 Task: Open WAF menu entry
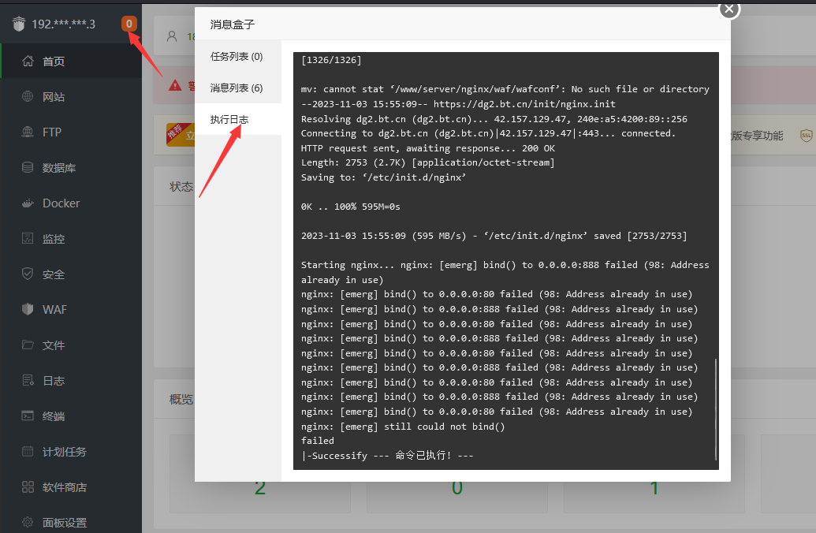point(71,309)
